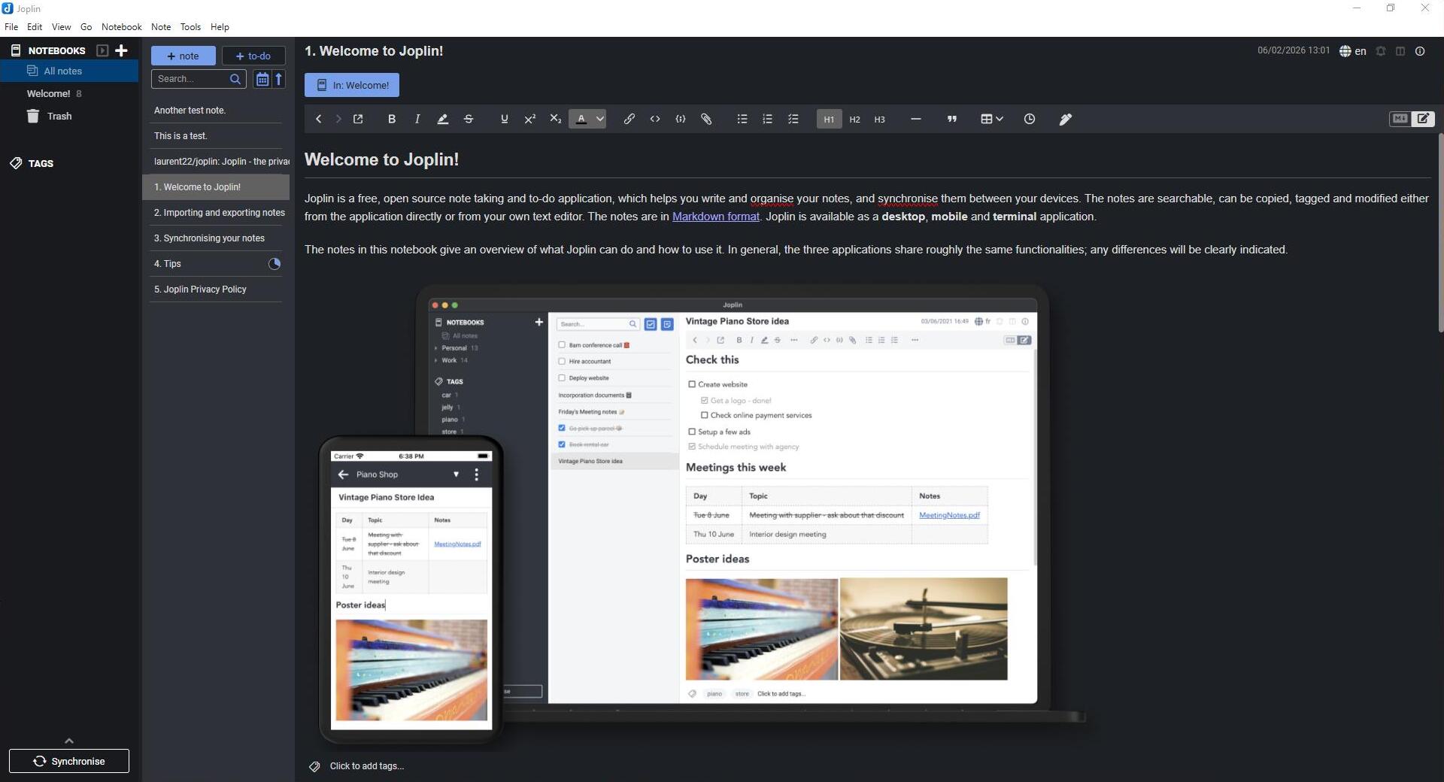Viewport: 1444px width, 782px height.
Task: Change spellcheck language 'en'
Action: (x=1352, y=51)
